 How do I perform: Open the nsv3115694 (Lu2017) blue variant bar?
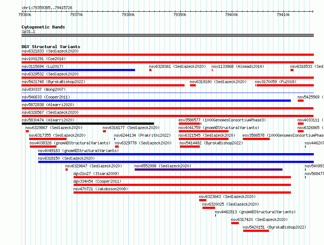[78, 70]
